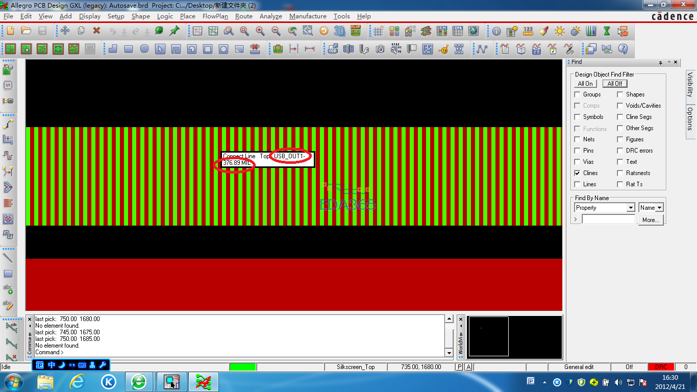Enable the Shapes checkbox
The image size is (697, 392).
(620, 94)
